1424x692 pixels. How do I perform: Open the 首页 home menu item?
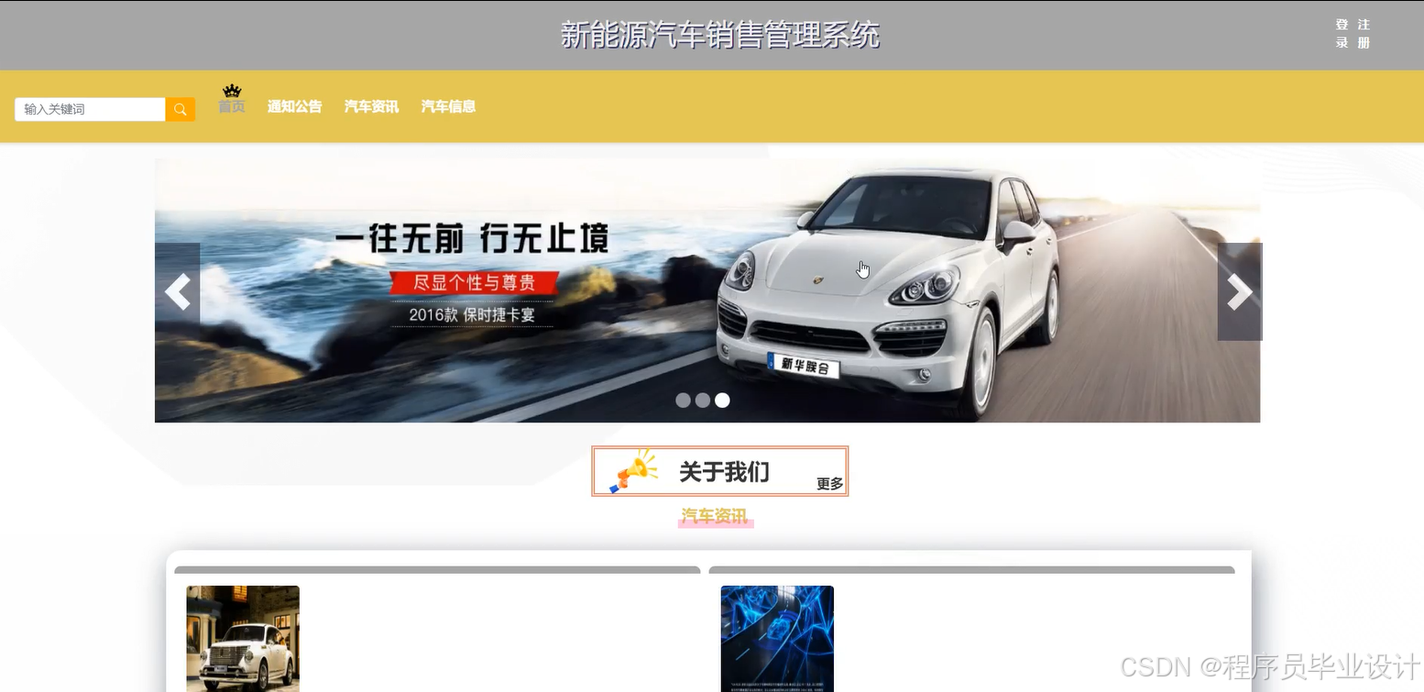point(232,107)
